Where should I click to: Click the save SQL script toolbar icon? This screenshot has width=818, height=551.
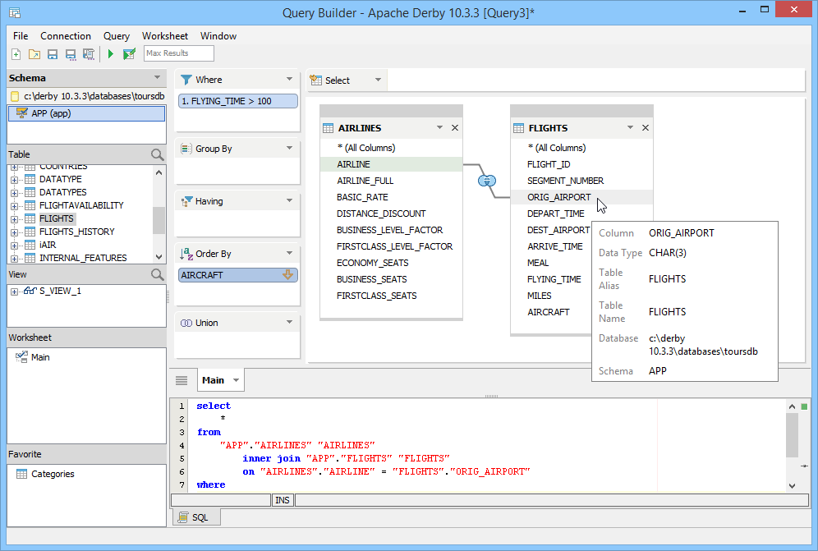(x=89, y=53)
